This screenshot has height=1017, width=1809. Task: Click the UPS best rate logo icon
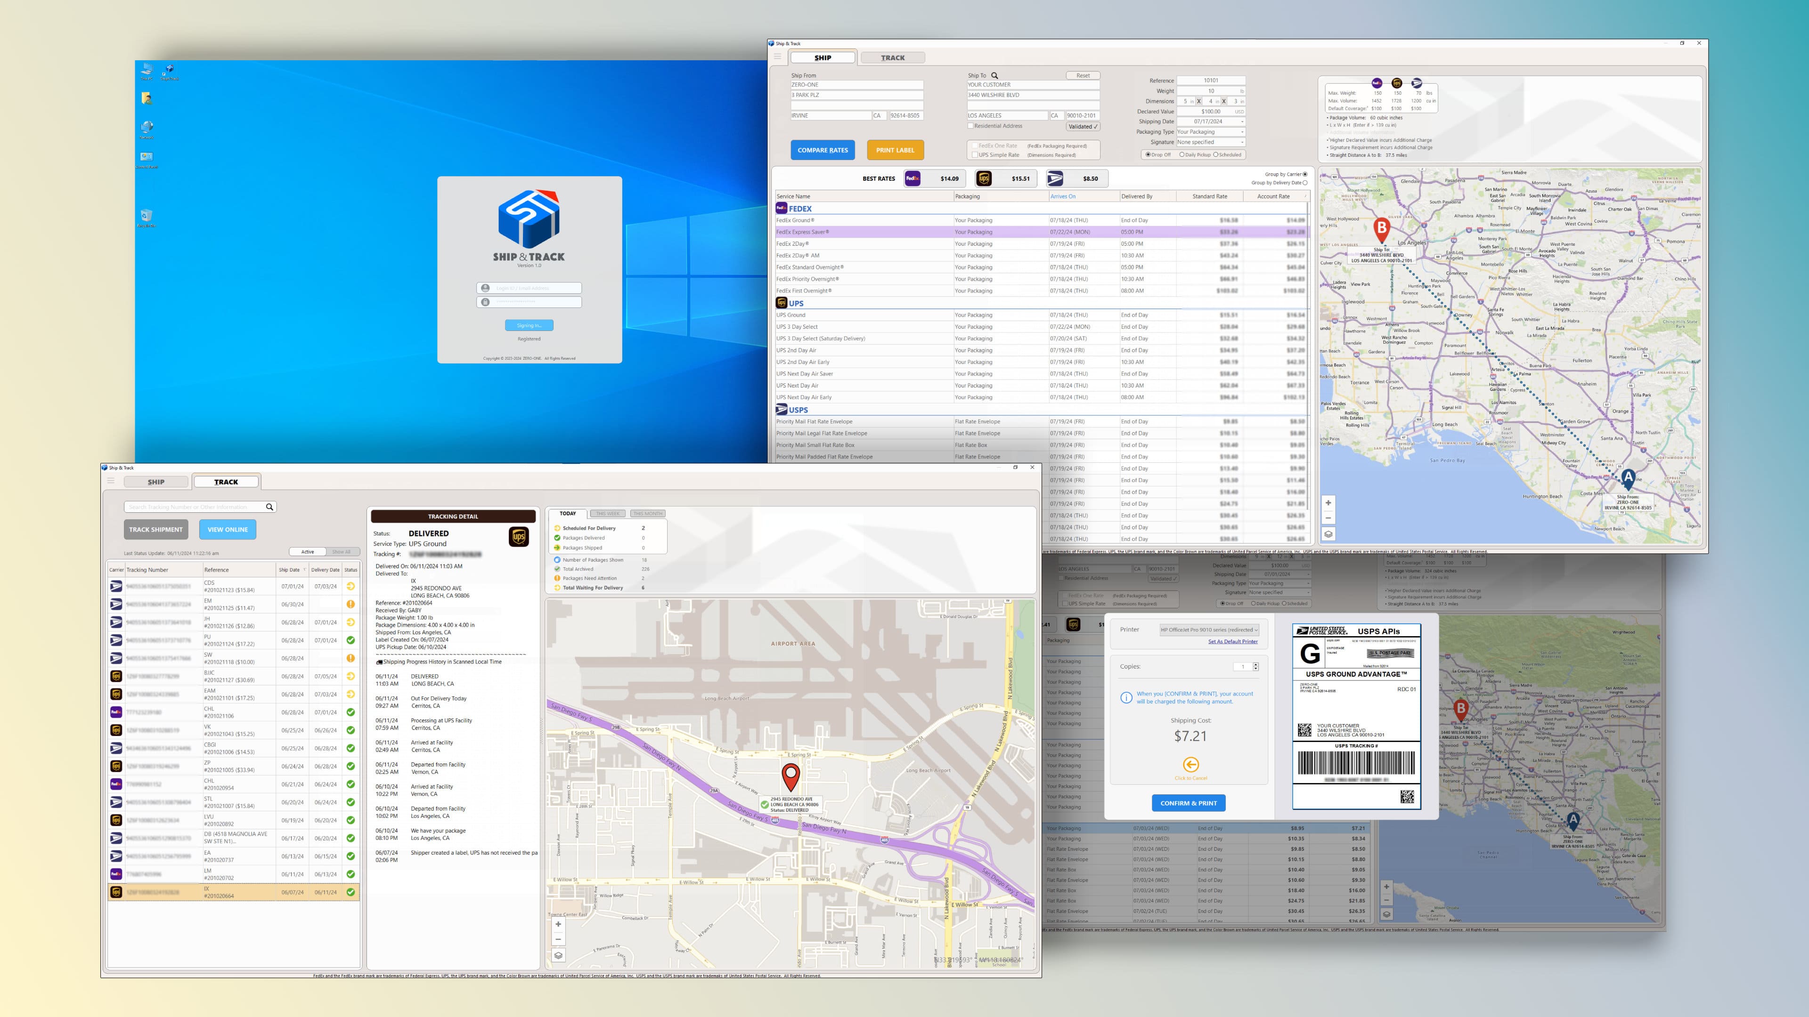coord(984,178)
